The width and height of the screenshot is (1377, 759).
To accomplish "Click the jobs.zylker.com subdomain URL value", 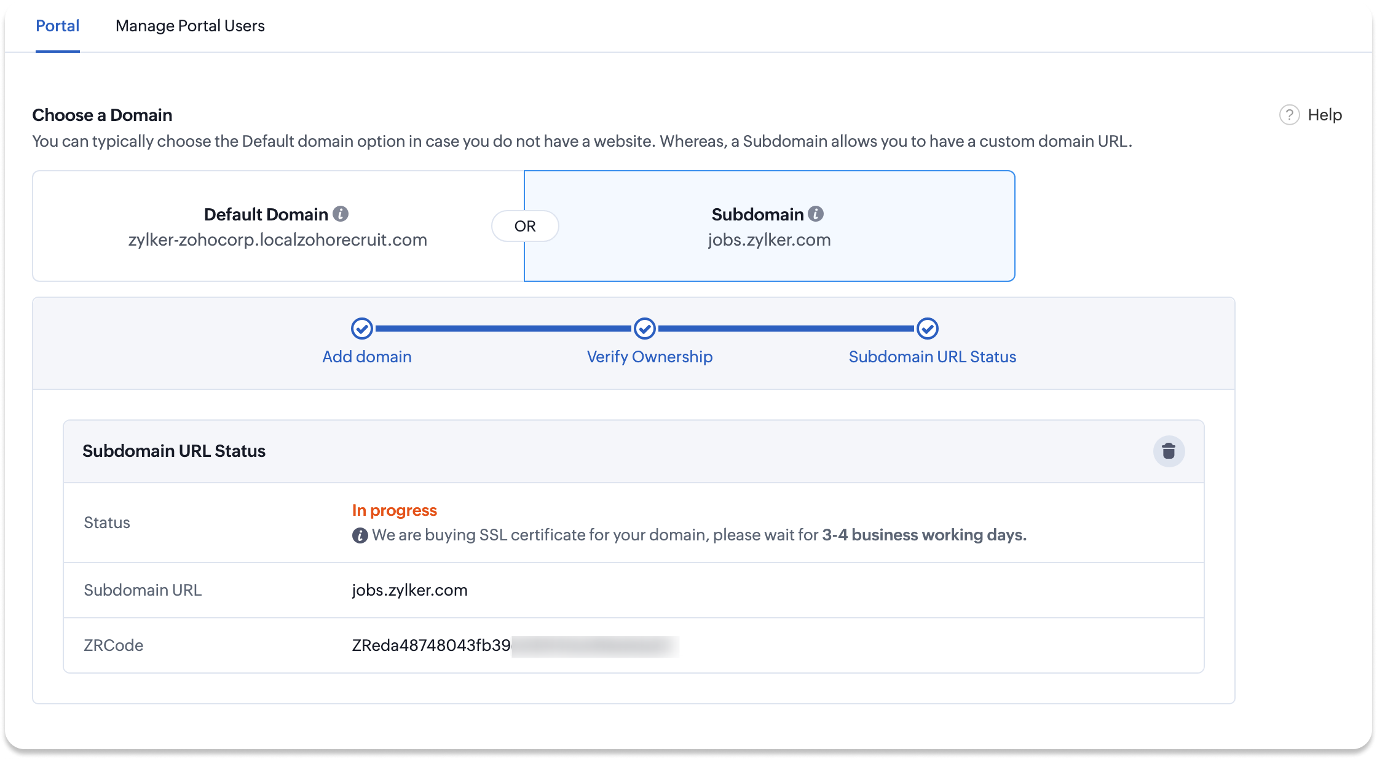I will coord(409,590).
